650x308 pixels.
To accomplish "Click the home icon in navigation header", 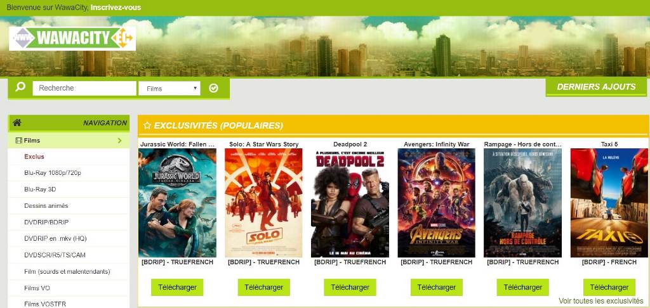I will (17, 123).
